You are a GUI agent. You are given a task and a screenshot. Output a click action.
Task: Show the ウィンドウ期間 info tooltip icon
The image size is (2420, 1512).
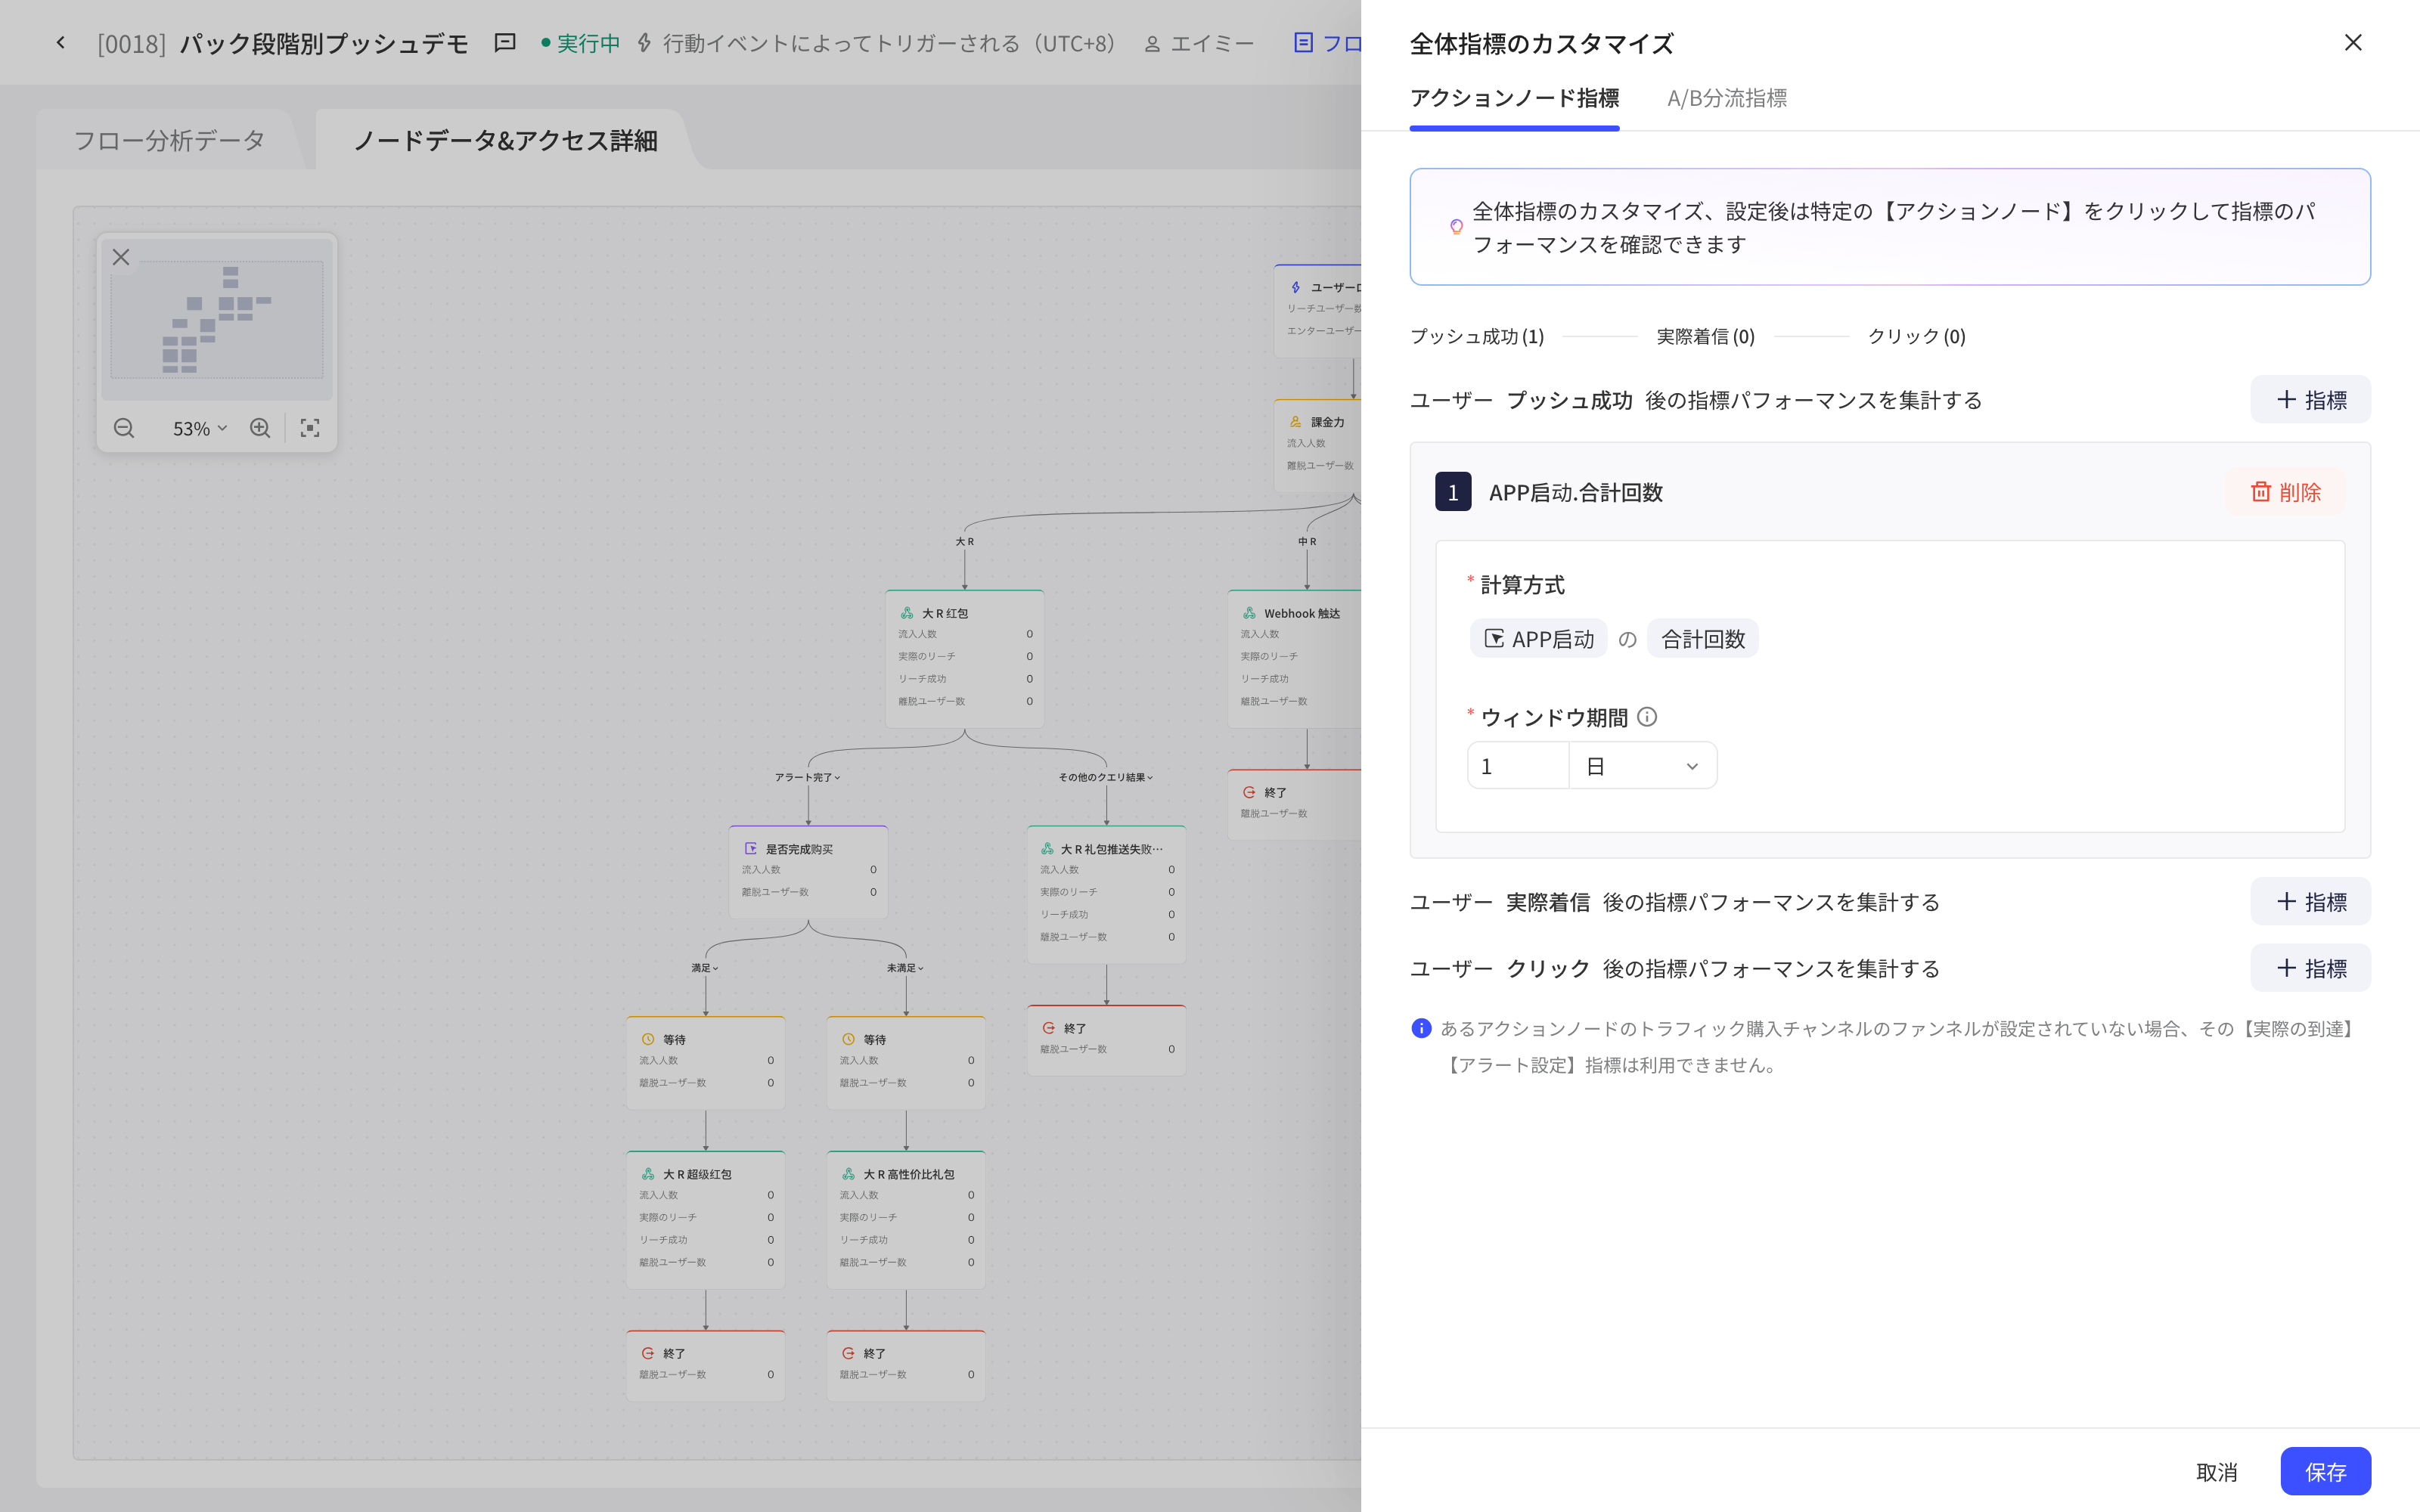pyautogui.click(x=1647, y=717)
